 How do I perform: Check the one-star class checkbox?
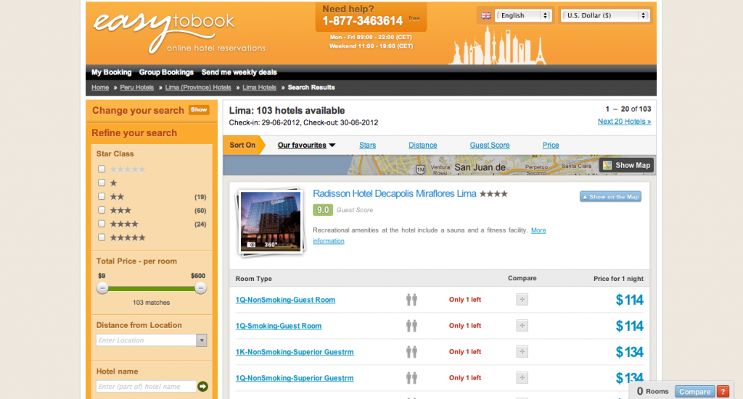click(102, 182)
